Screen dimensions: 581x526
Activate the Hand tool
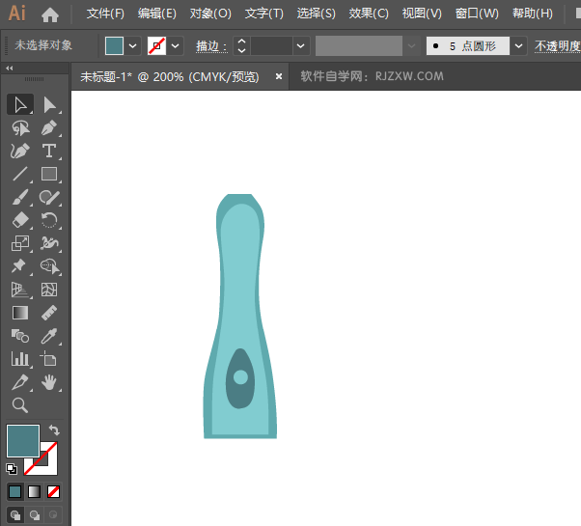coord(49,383)
